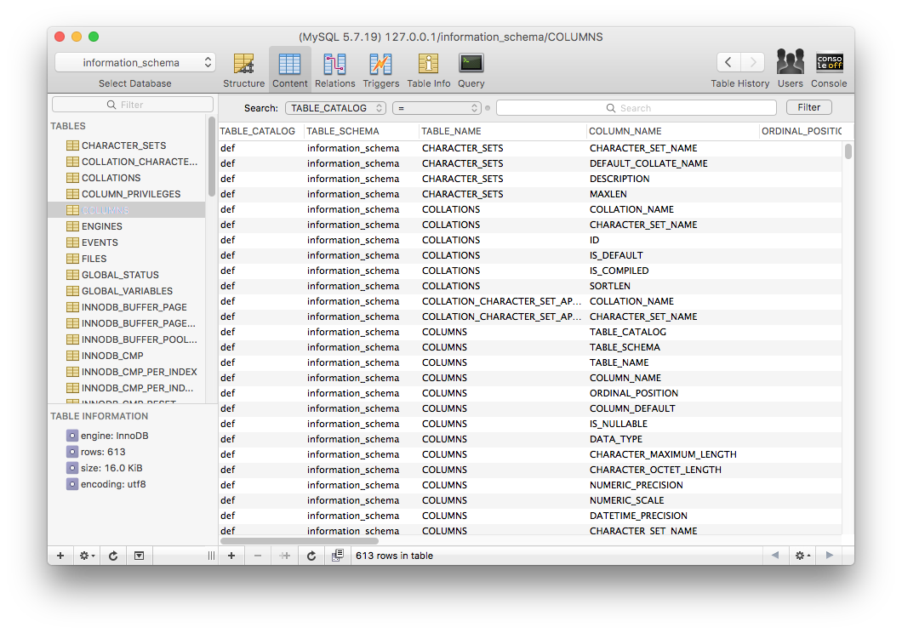Open the Query editor
902x633 pixels.
point(471,69)
